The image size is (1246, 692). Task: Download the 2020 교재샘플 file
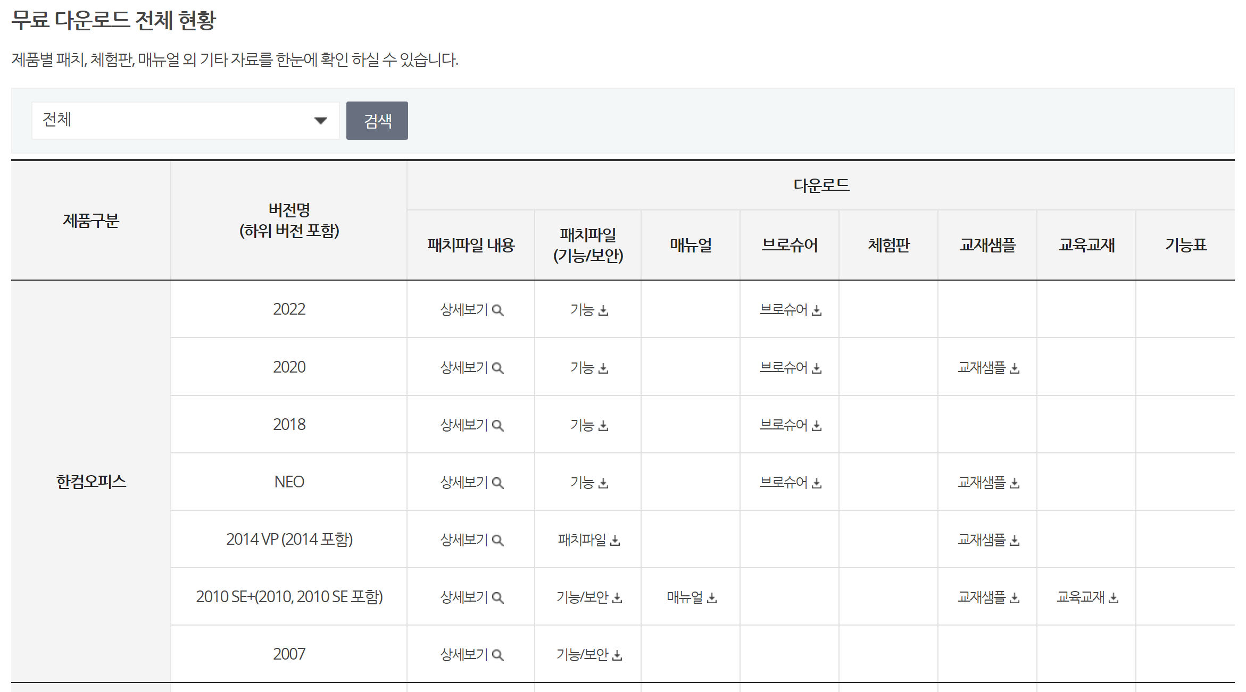tap(988, 368)
